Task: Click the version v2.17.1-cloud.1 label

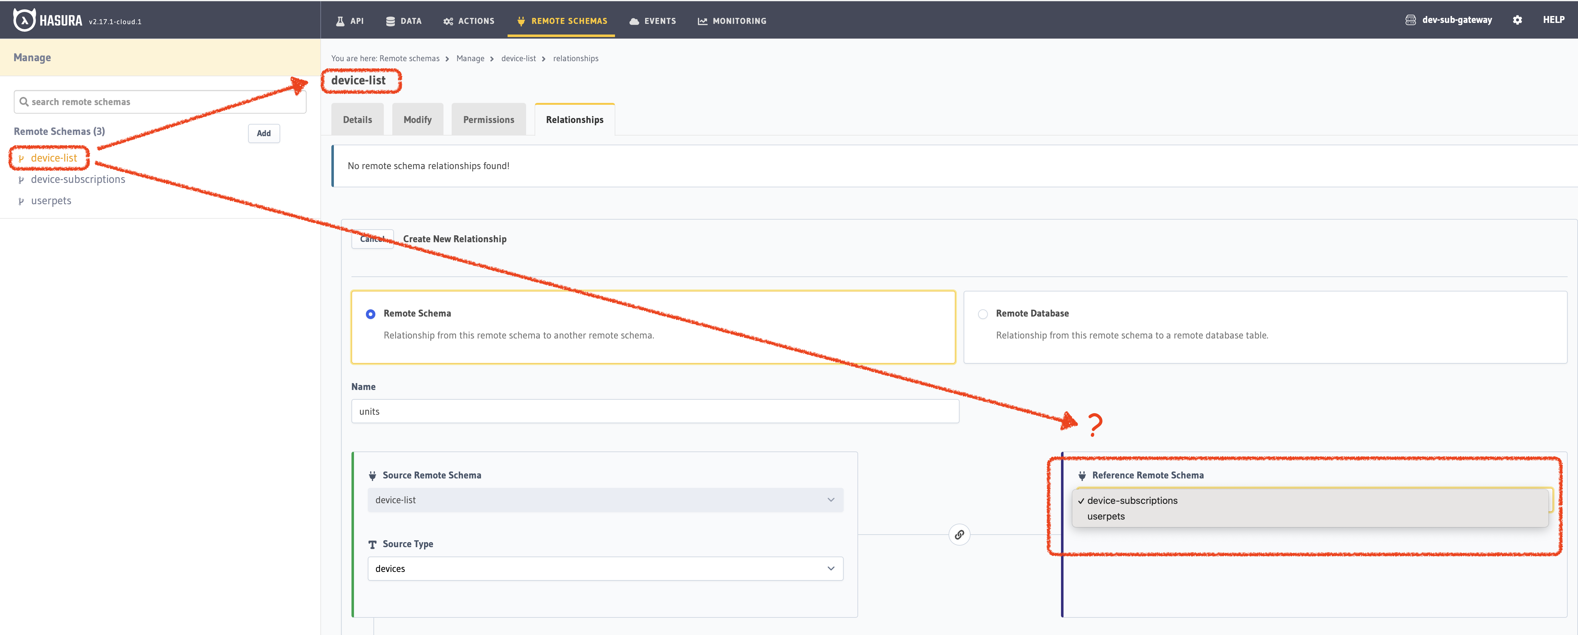Action: coord(115,21)
